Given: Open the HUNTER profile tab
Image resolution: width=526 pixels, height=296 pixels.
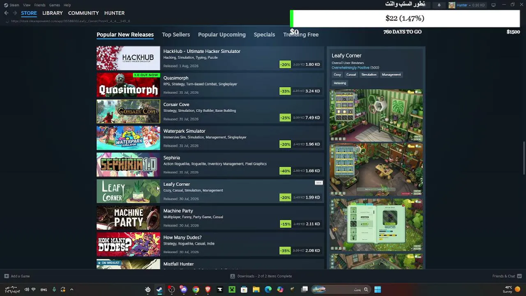Looking at the screenshot, I should [x=114, y=13].
